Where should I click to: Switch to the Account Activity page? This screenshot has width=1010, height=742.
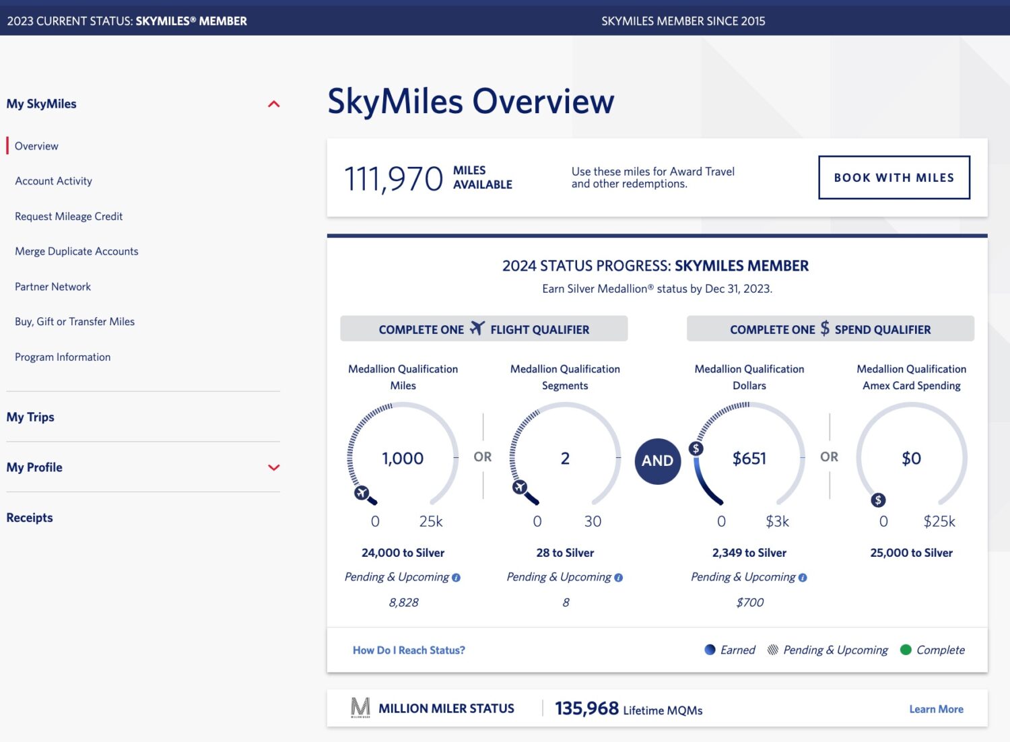(x=53, y=180)
